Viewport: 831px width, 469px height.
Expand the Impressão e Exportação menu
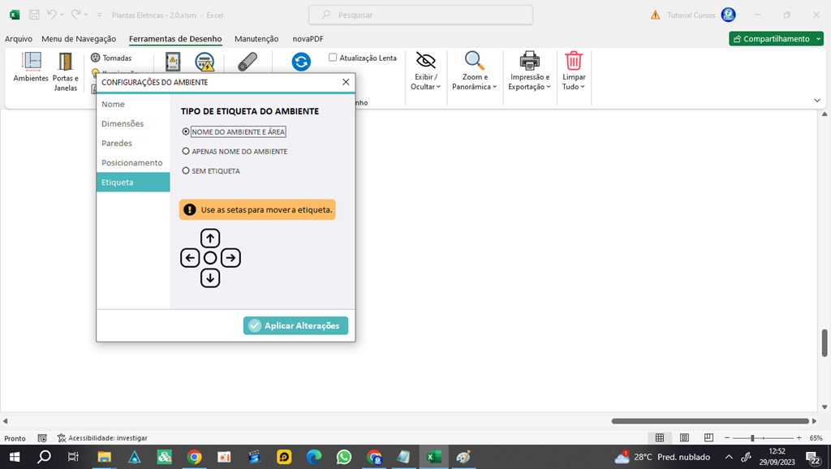[x=529, y=71]
